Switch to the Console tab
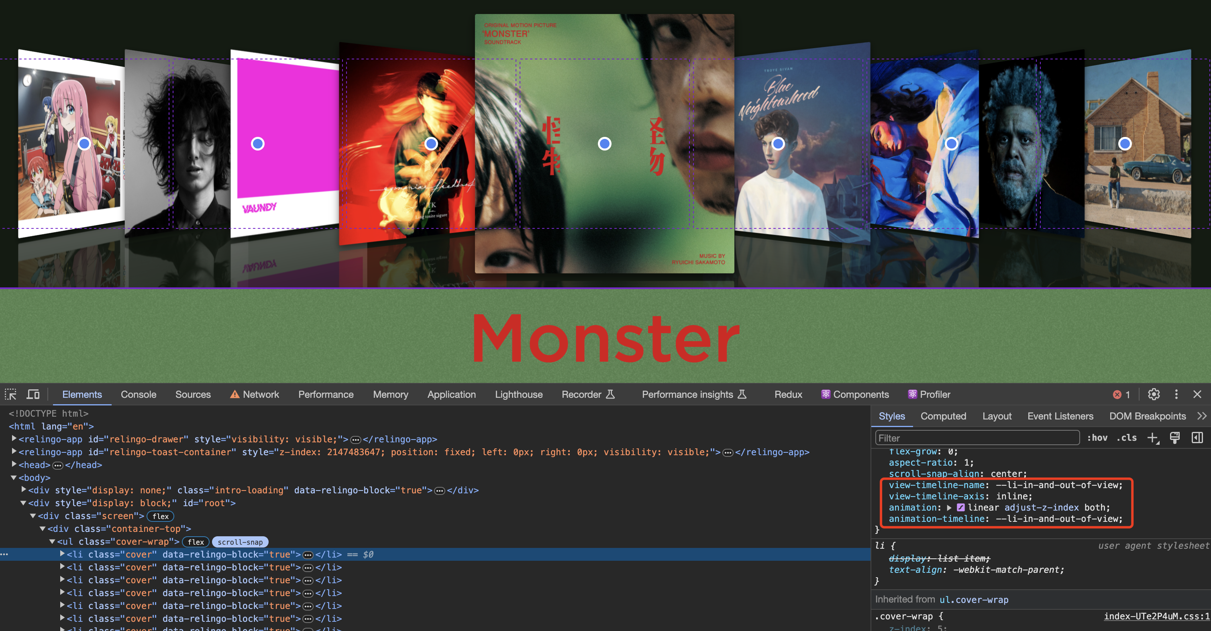The width and height of the screenshot is (1211, 631). pos(138,394)
